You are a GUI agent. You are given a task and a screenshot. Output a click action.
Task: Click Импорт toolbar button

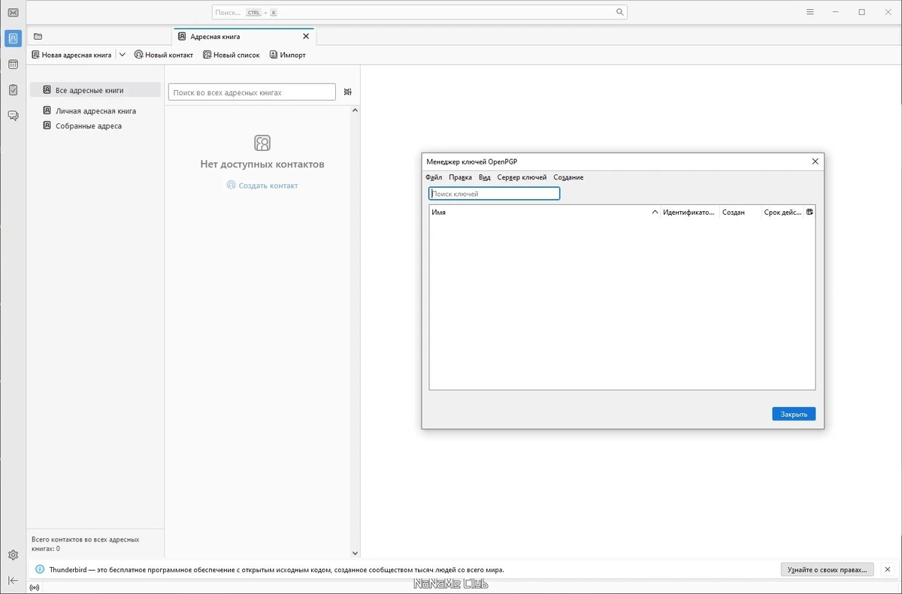pyautogui.click(x=287, y=55)
